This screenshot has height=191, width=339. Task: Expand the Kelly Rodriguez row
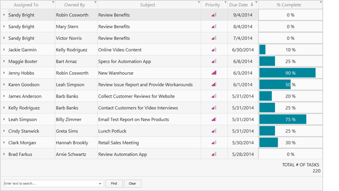click(x=4, y=108)
